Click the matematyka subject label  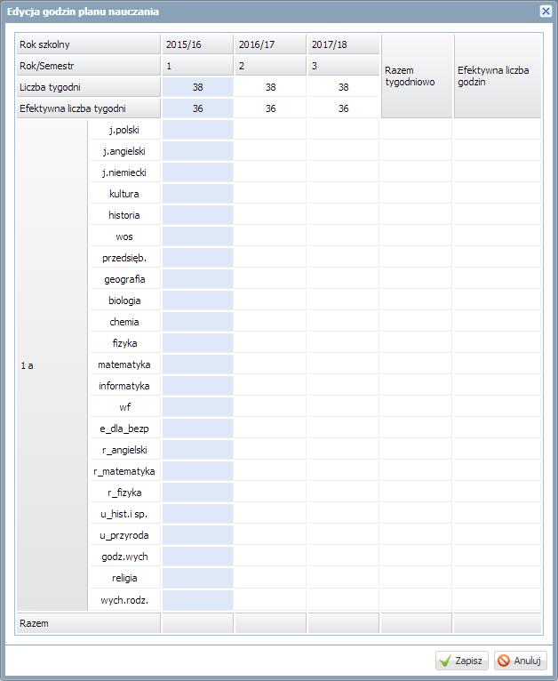tap(124, 364)
